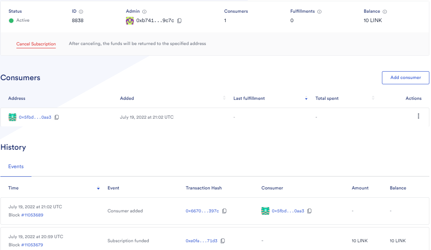Click the Consumers heading
Screen dimensions: 431x250
tap(20, 78)
